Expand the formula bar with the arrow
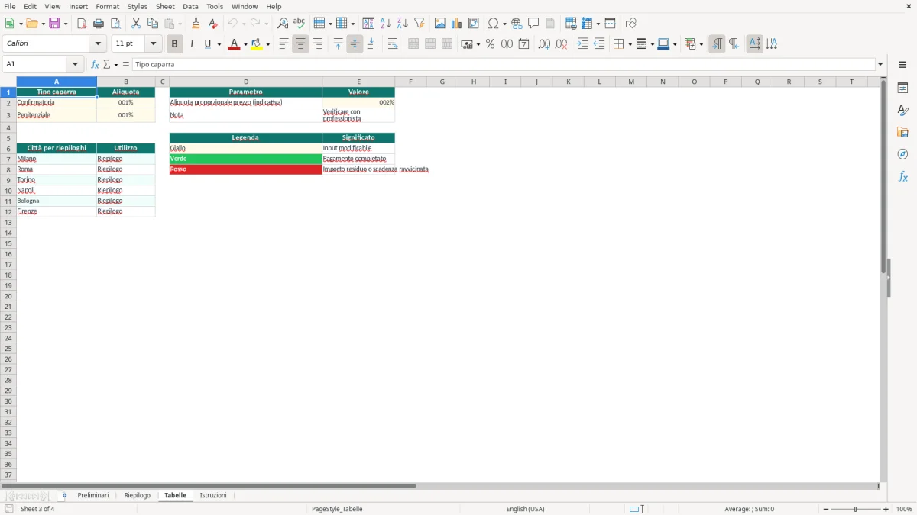The image size is (917, 515). point(880,65)
